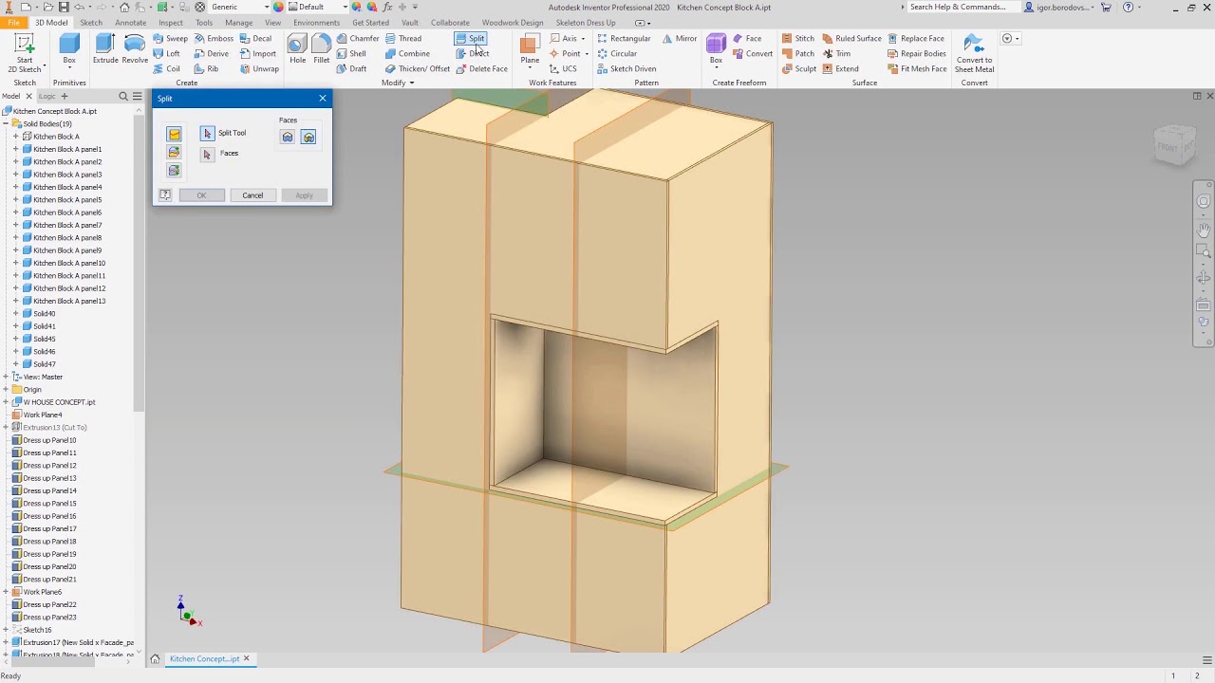Open the Axis dropdown arrow
The image size is (1215, 683).
click(581, 38)
